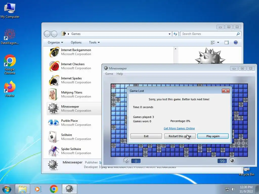This screenshot has width=259, height=194.
Task: Click the Percentage: 0% text
Action: (x=180, y=121)
